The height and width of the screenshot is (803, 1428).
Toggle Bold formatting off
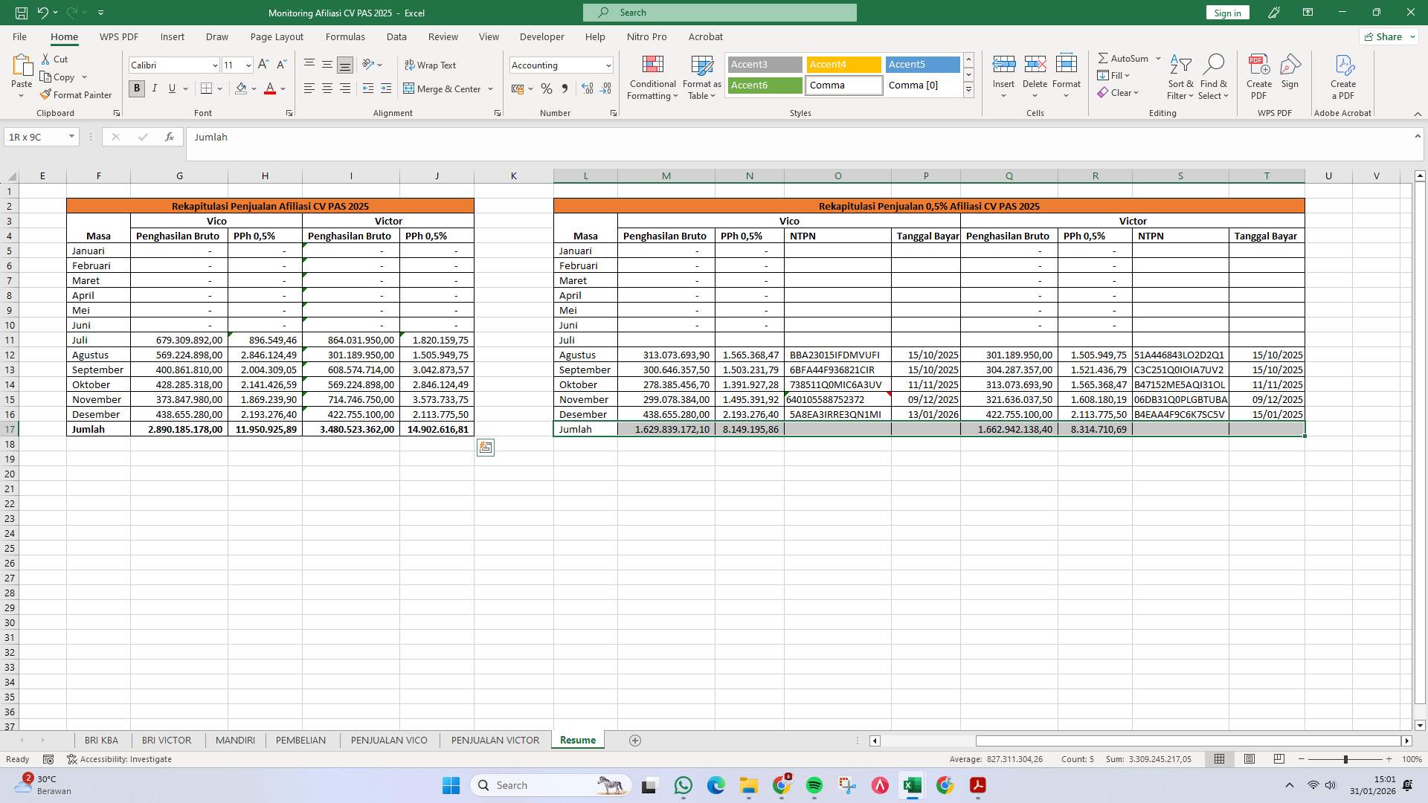point(136,88)
